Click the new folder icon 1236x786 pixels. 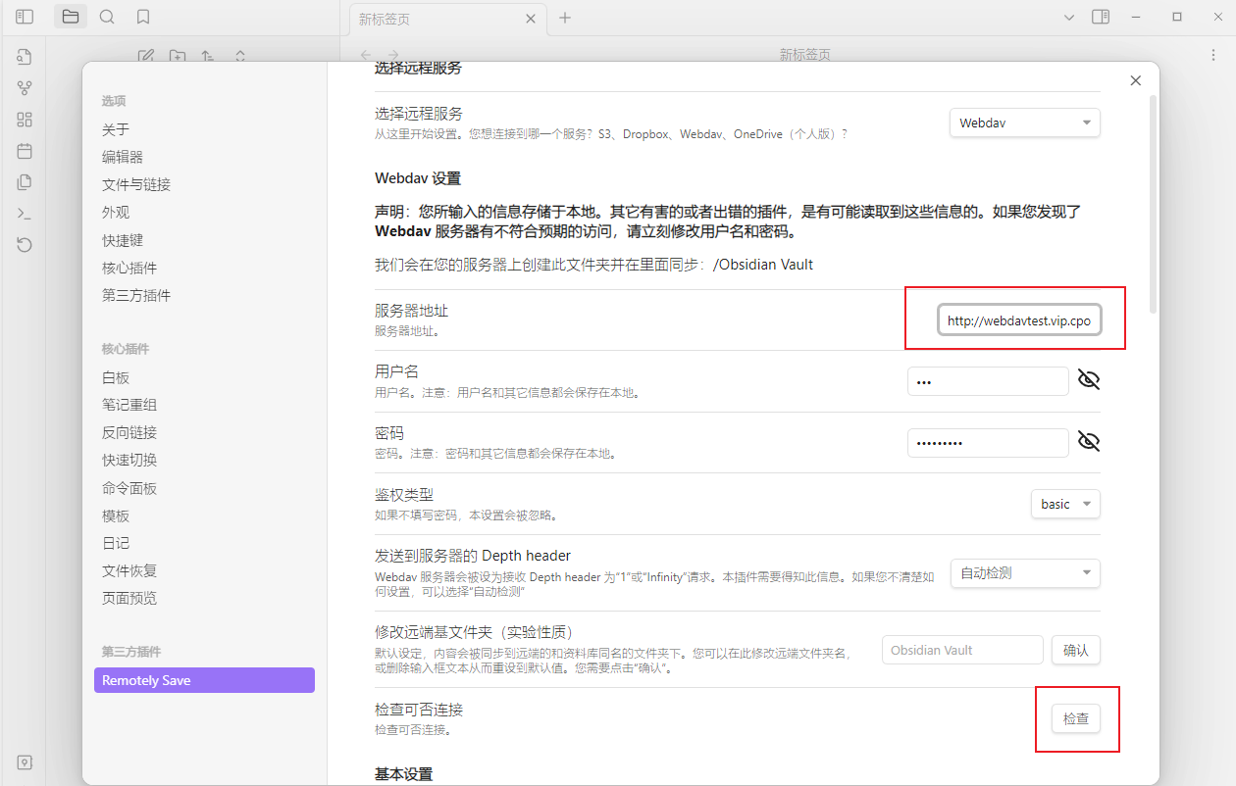click(177, 56)
